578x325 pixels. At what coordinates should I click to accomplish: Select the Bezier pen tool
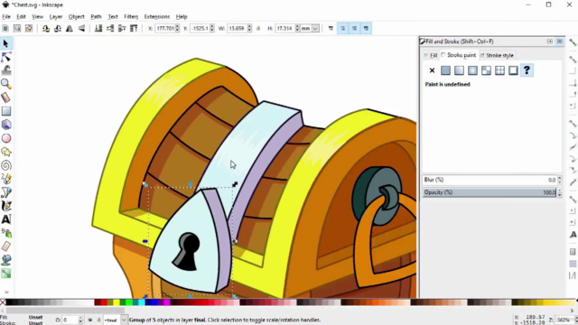(x=6, y=192)
